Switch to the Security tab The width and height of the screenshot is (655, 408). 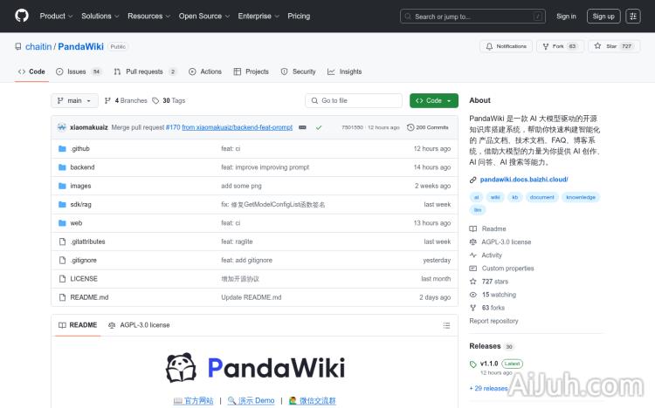(x=299, y=71)
